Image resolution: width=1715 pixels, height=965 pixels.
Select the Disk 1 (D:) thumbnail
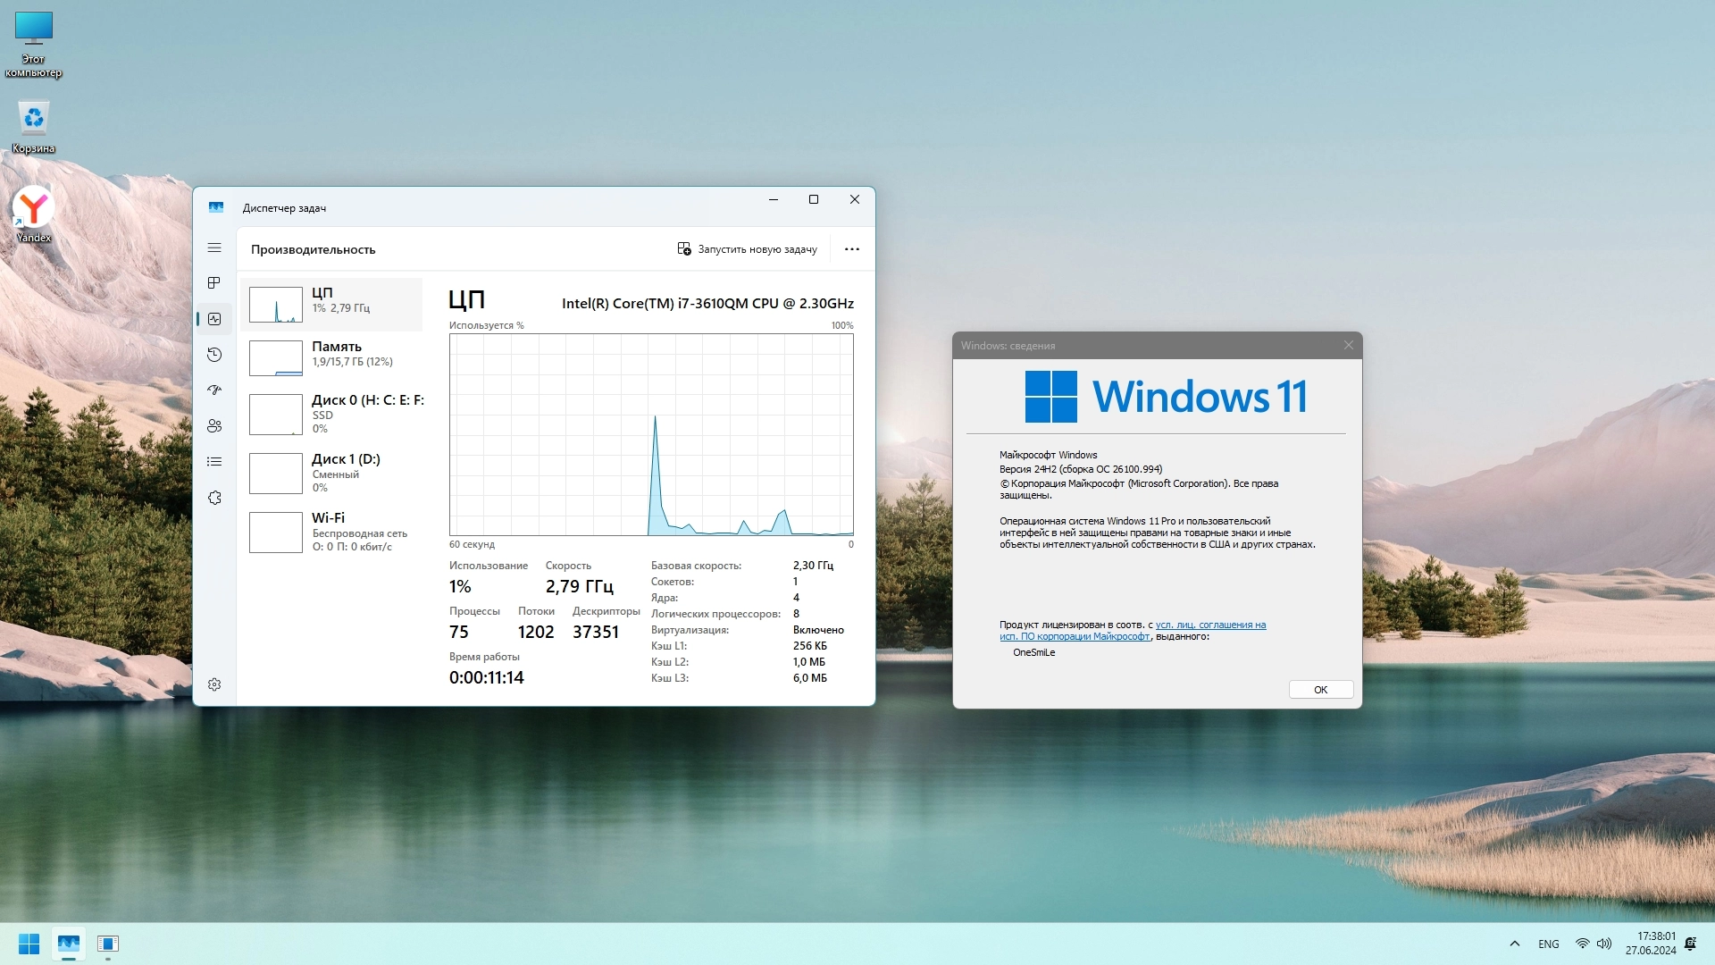(x=275, y=474)
